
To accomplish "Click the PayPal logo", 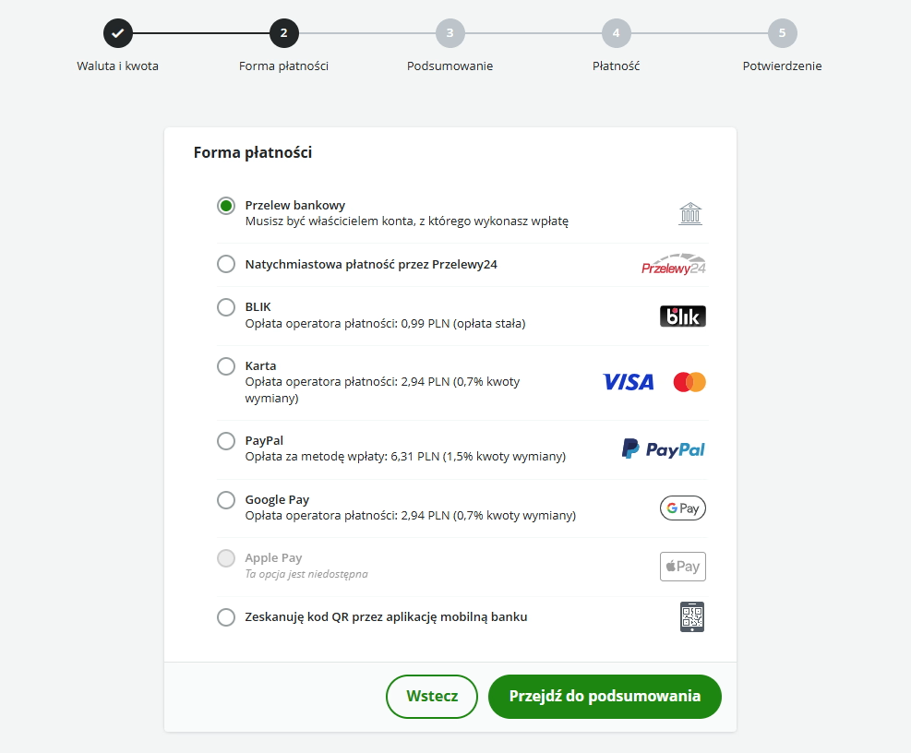I will (664, 449).
